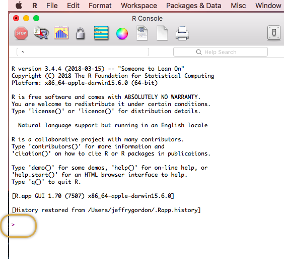
Task: Open the Misc menu
Action: (x=238, y=6)
